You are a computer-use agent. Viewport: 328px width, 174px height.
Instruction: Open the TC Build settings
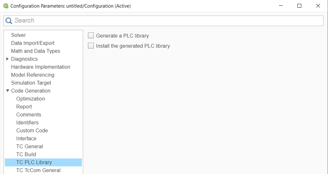pos(26,154)
